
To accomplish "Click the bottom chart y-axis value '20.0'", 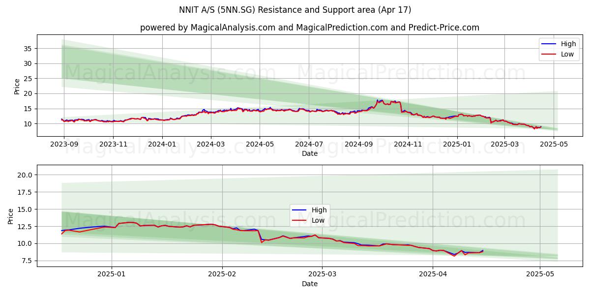I will (26, 175).
